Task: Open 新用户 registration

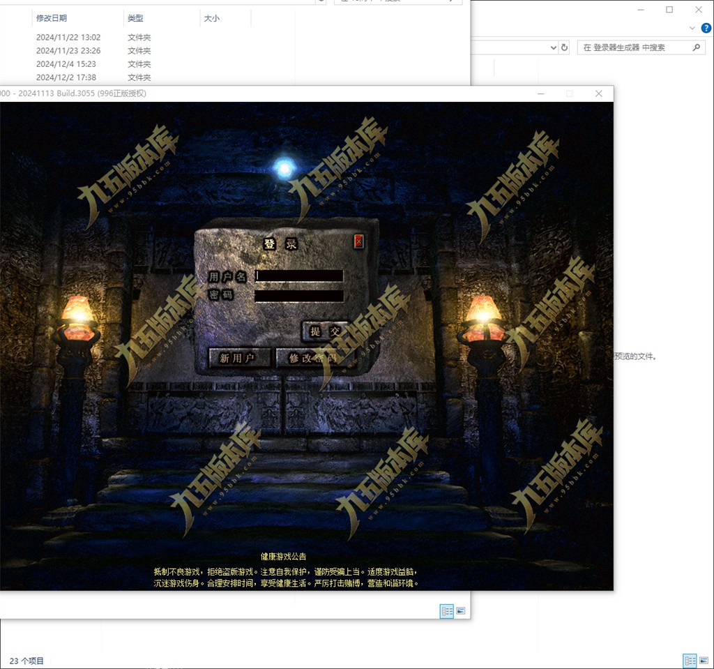Action: (240, 358)
